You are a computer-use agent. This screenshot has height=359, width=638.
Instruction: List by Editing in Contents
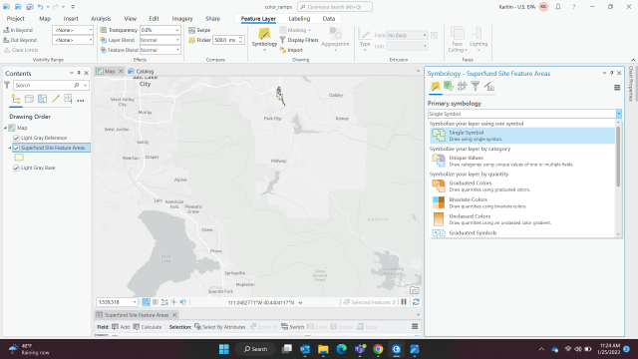(56, 99)
